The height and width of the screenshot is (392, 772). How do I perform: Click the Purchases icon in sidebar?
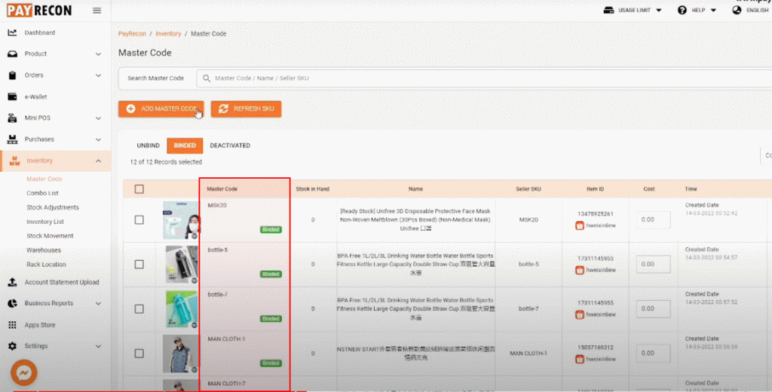pyautogui.click(x=12, y=139)
